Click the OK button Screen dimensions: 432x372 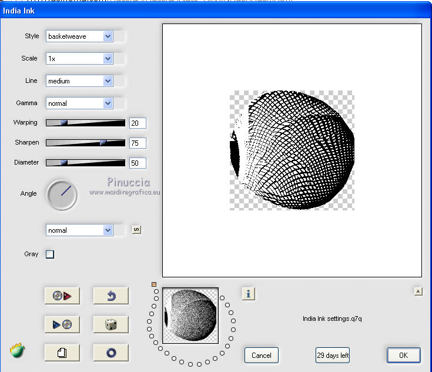pos(404,356)
